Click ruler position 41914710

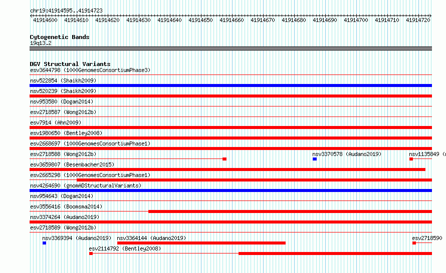click(x=387, y=20)
